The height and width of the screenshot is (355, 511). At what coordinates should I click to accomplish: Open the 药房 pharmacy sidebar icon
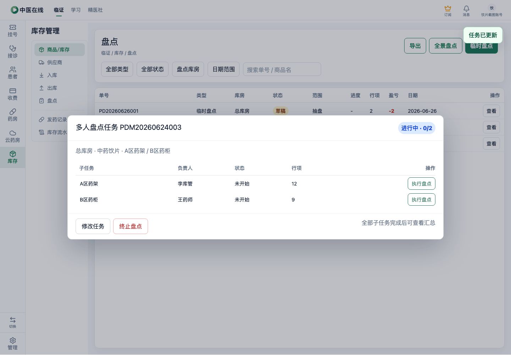[12, 115]
